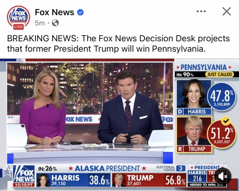
Task: Open the Fox News profile picture
Action: [x=18, y=17]
